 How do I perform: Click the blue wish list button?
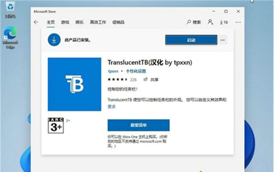(138, 125)
